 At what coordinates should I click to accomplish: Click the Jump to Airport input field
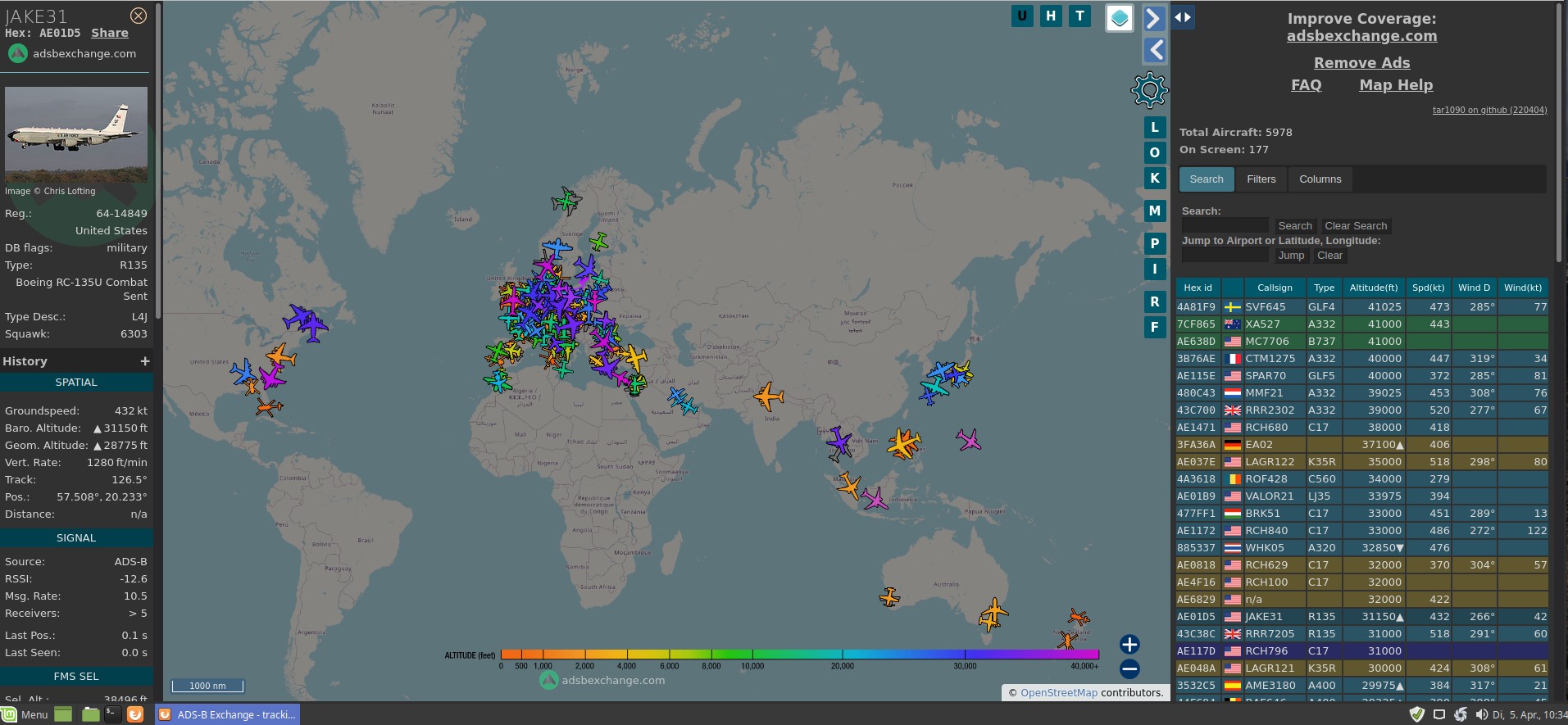pos(1225,256)
